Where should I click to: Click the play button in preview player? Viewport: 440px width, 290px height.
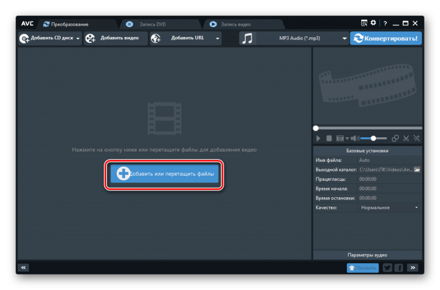tap(319, 138)
